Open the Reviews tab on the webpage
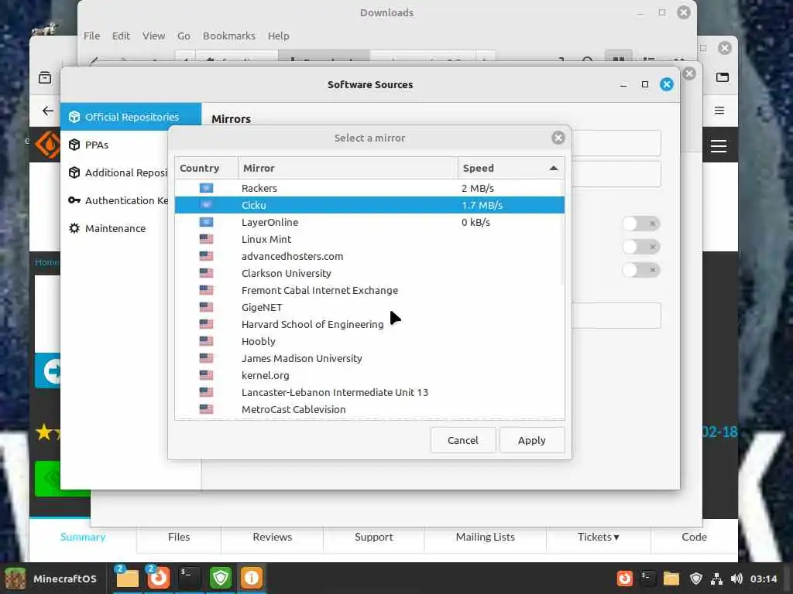 272,537
